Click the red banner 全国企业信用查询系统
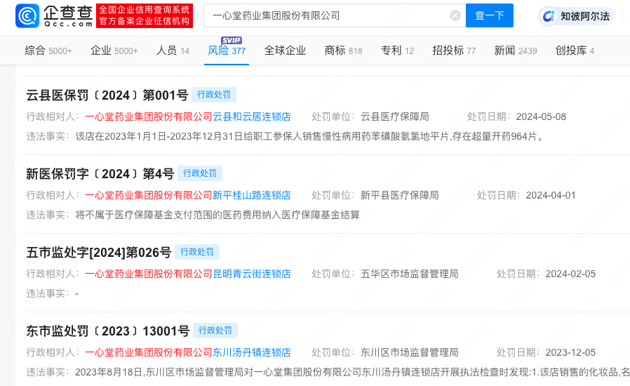Screen dimensions: 630x386 [145, 15]
